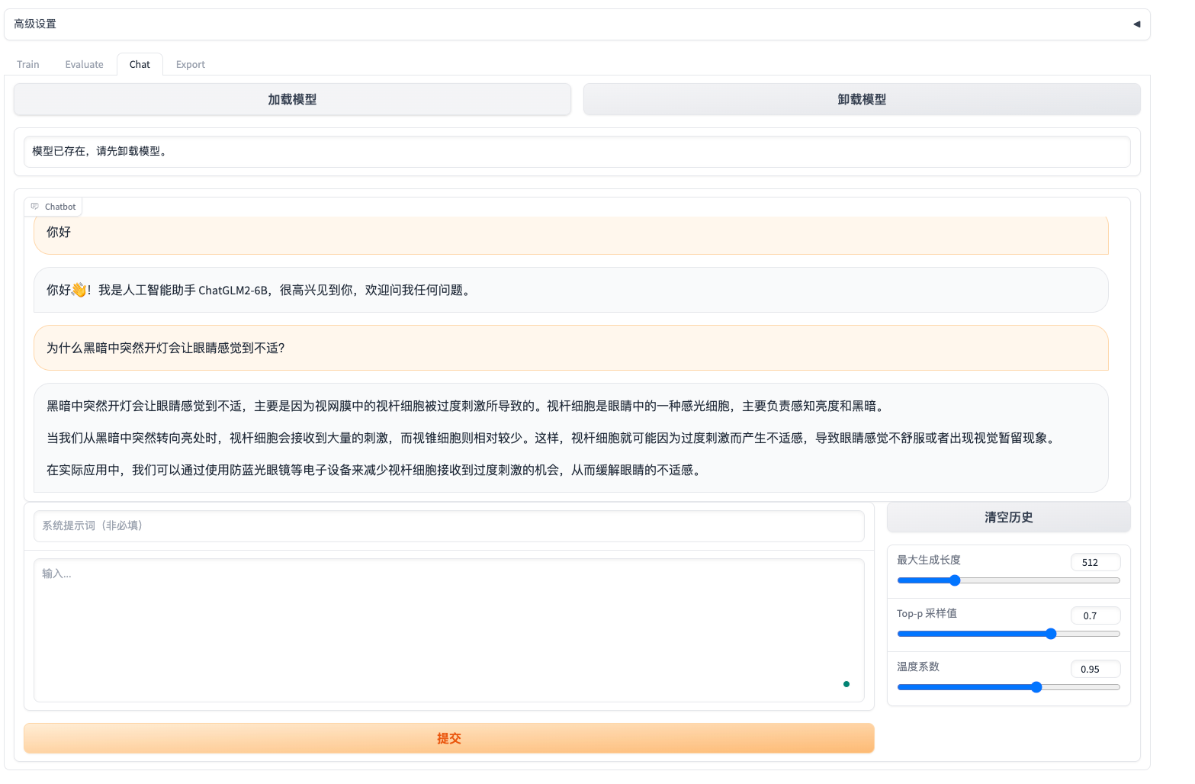The width and height of the screenshot is (1195, 784).
Task: Click the Chatbot label icon
Action: pos(35,207)
